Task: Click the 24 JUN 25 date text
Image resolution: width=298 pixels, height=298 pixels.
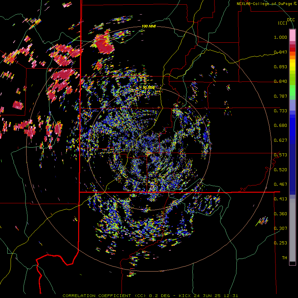Action: (x=207, y=296)
